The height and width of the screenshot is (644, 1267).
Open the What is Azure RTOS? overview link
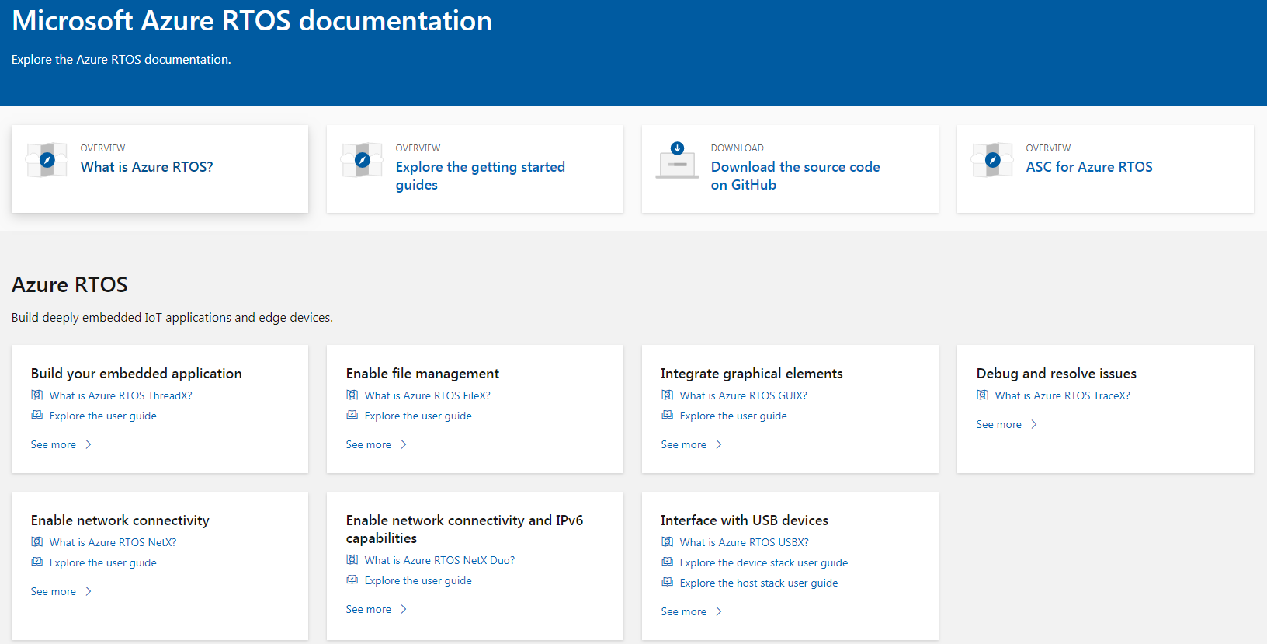click(x=147, y=167)
